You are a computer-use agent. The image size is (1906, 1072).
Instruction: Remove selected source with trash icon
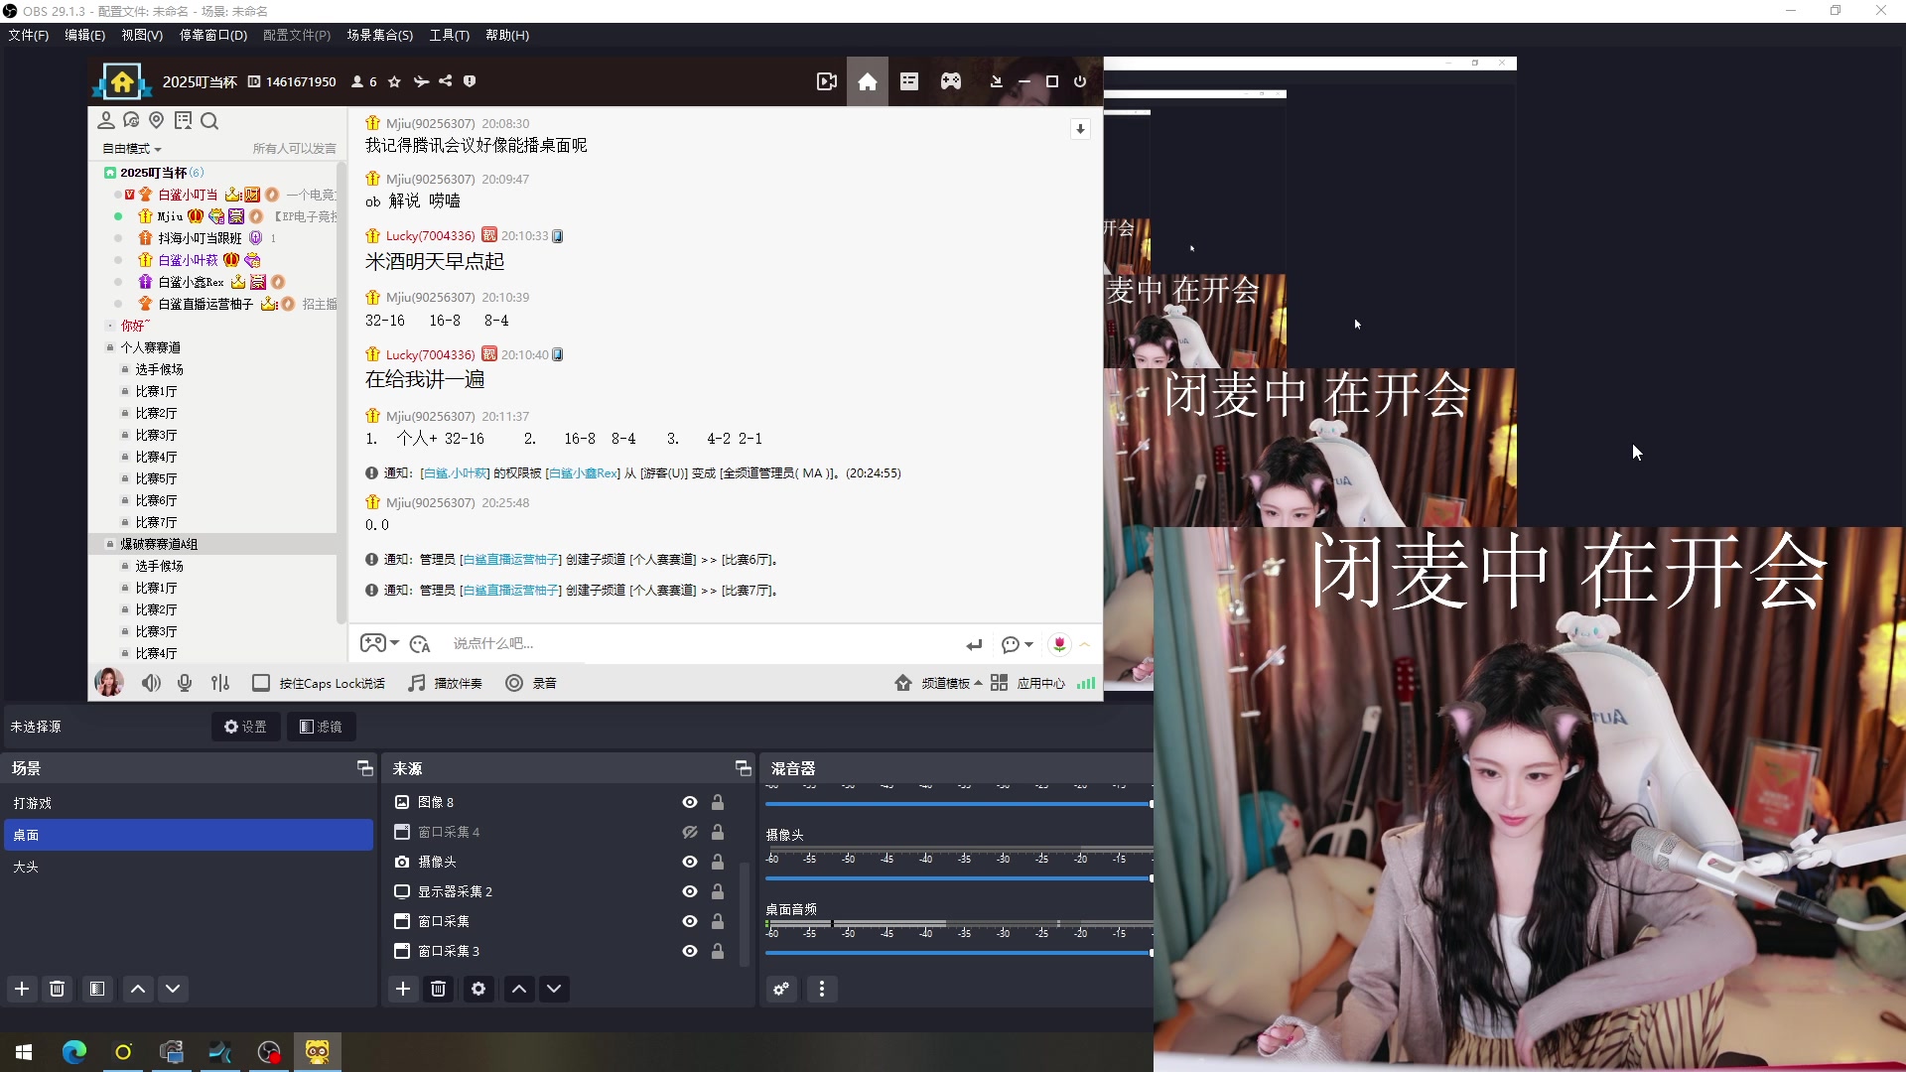tap(438, 989)
